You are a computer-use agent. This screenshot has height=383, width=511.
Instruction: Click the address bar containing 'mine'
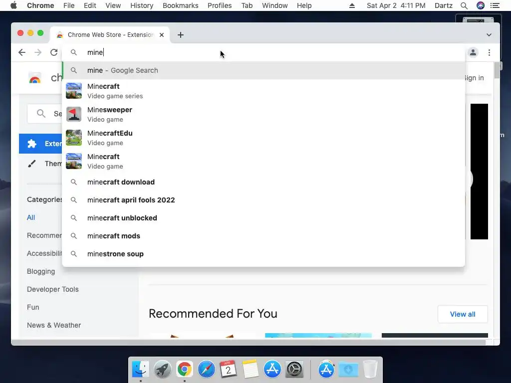point(263,52)
